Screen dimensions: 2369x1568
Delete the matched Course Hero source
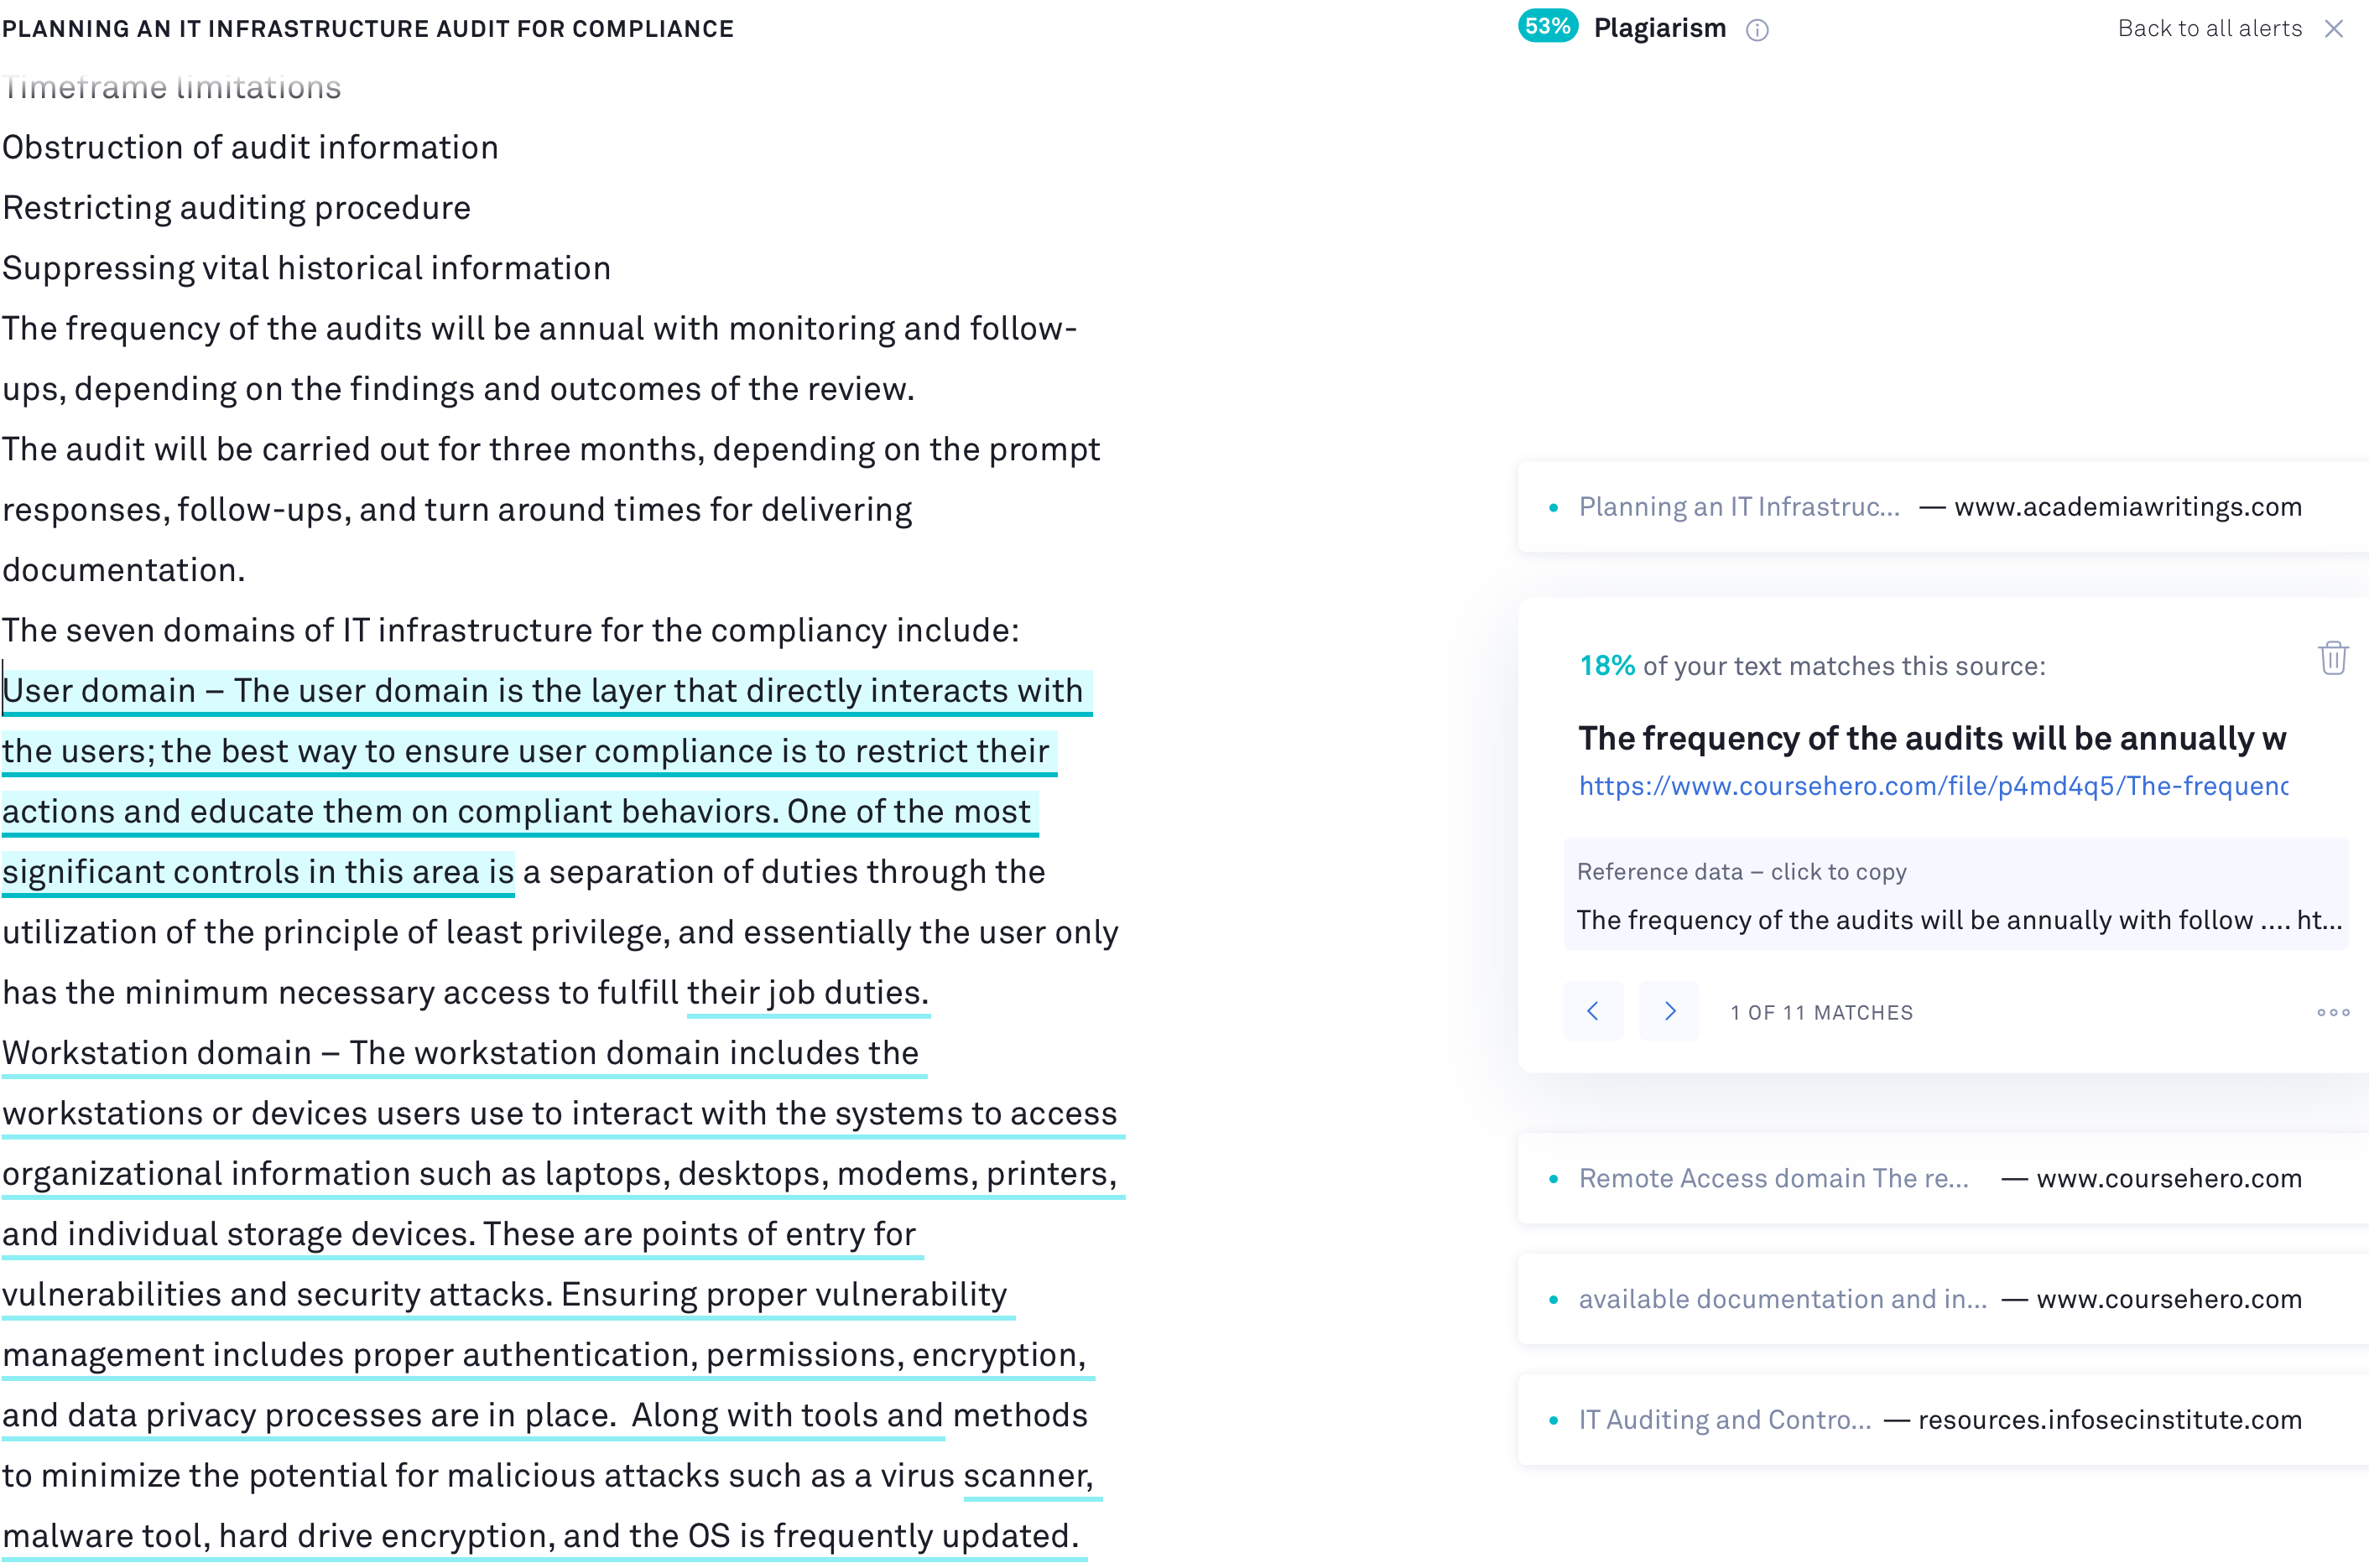pos(2333,659)
